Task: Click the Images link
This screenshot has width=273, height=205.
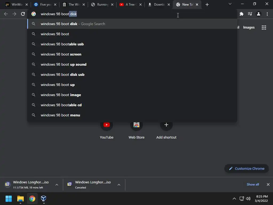Action: pos(249,27)
